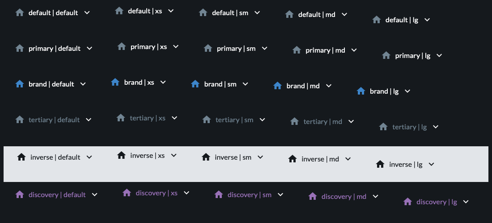Click the 'primary | default' label
Screen dimensions: 492x223
pos(54,48)
